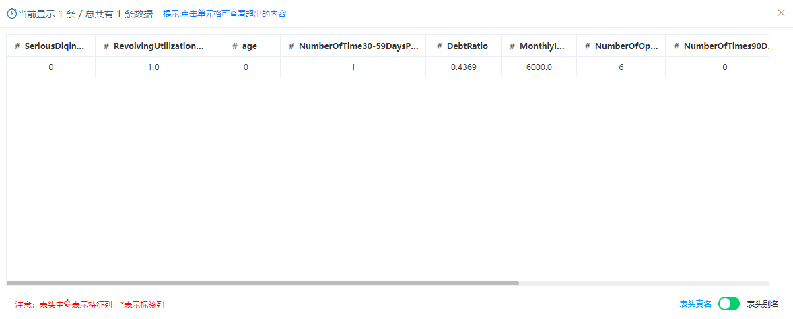Click the hash icon of NumberOfTime30-59DaysP column
Viewport: 793px width, 319px height.
click(x=291, y=46)
